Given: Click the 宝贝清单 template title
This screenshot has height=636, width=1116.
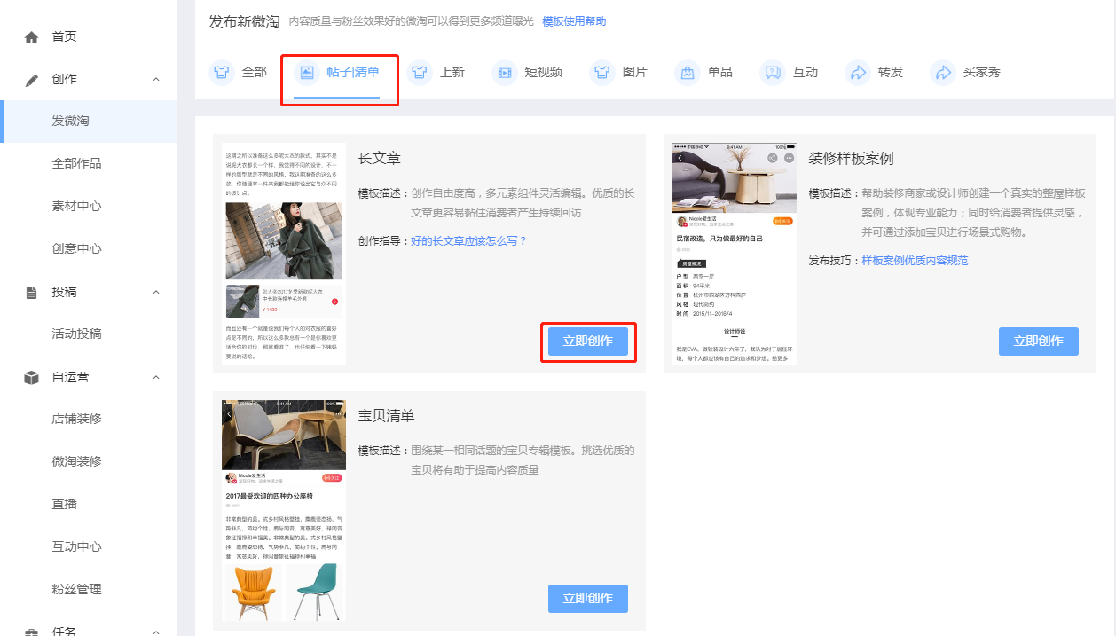Looking at the screenshot, I should 387,416.
